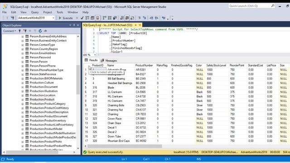
Task: Open the Window menu
Action: coord(72,12)
